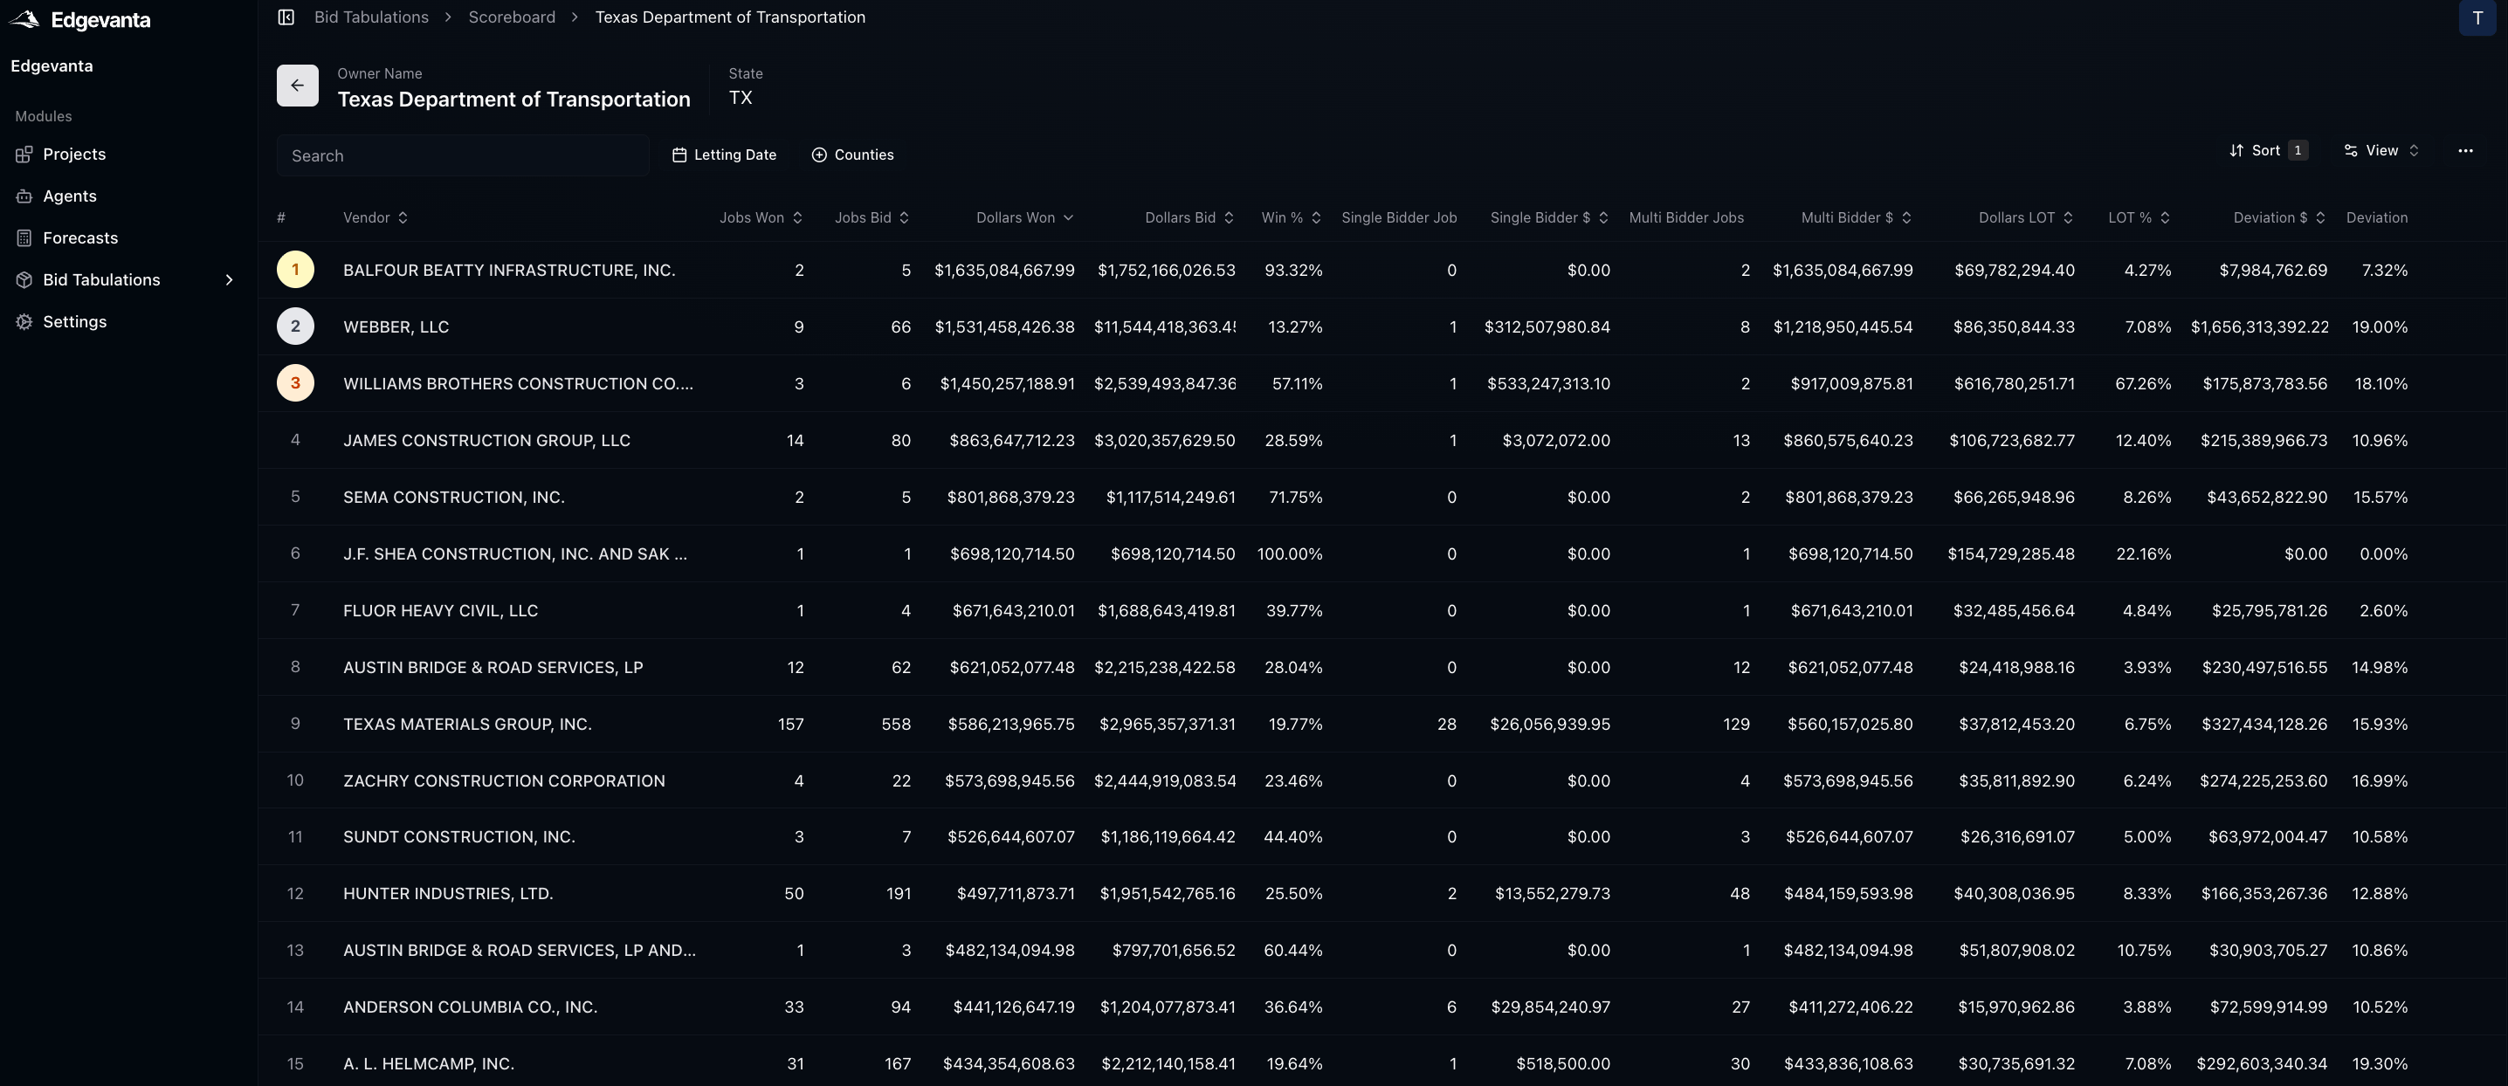Image resolution: width=2508 pixels, height=1086 pixels.
Task: Open the three-dot more options menu
Action: (2464, 151)
